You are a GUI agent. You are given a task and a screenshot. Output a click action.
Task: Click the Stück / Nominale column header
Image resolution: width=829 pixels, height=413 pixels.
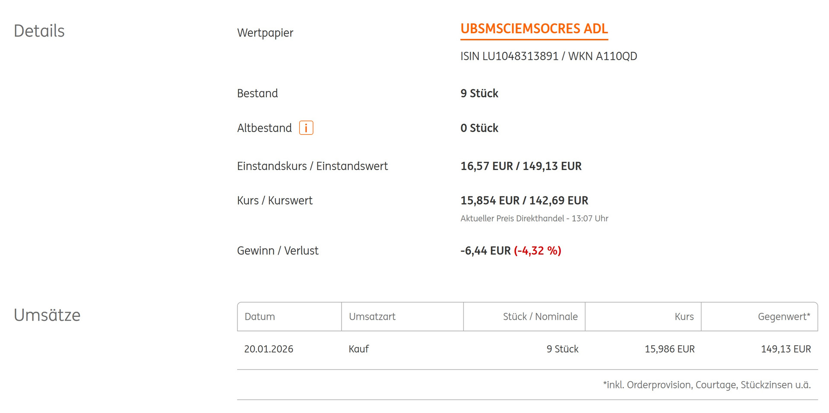(540, 317)
